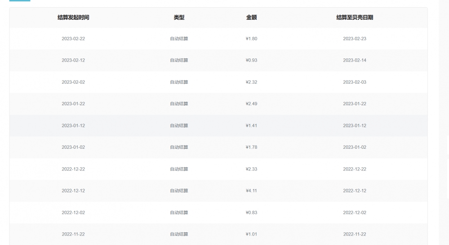Select the ¥1.80 amount cell
This screenshot has width=449, height=245.
(251, 39)
